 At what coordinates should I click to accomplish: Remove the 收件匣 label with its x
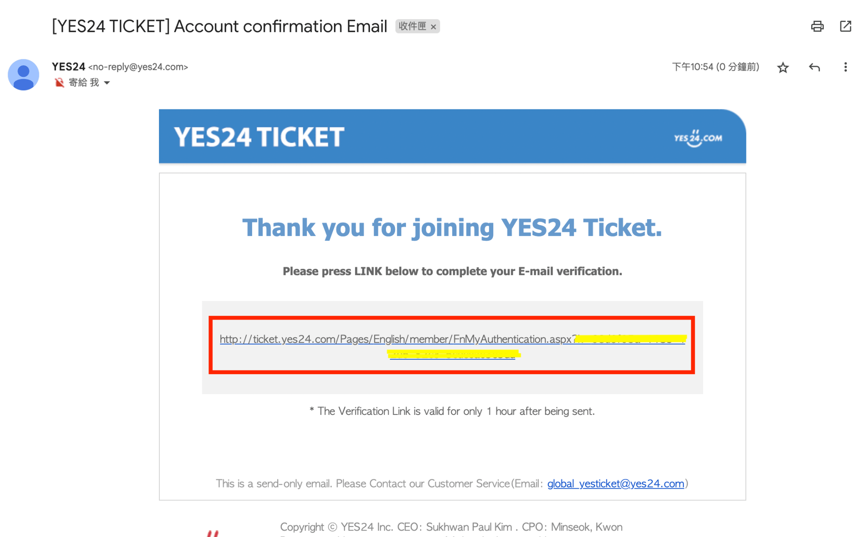pos(433,27)
